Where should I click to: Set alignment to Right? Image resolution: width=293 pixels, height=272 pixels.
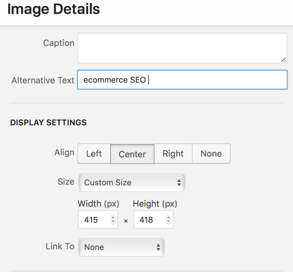point(173,154)
